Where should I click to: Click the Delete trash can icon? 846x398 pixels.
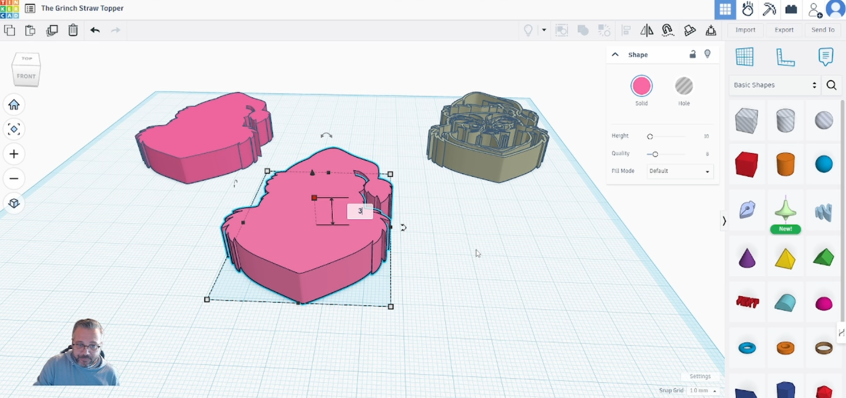click(x=73, y=30)
